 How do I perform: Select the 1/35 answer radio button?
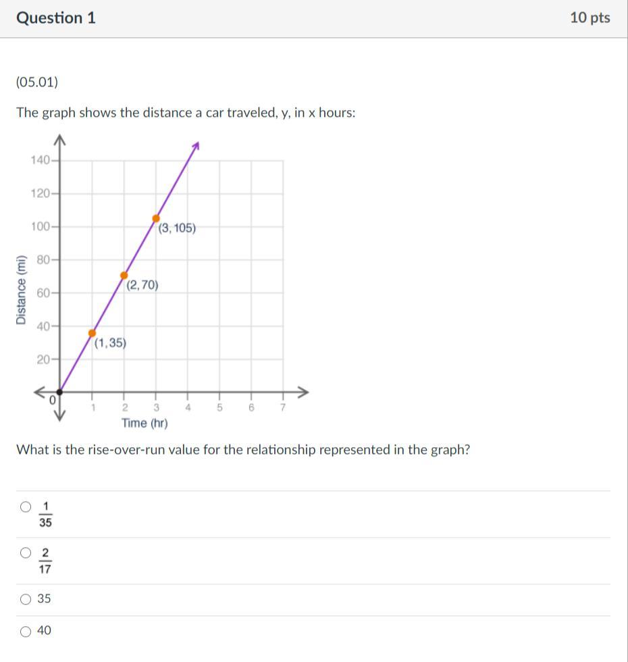26,507
